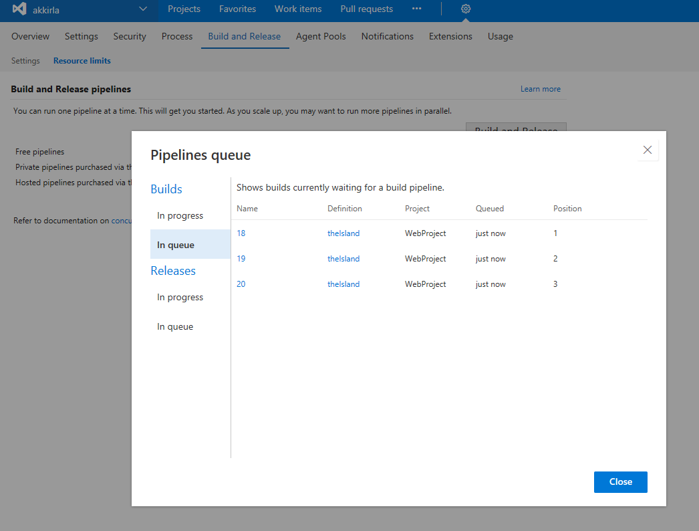Open the Projects menu
The image size is (699, 531).
click(x=184, y=9)
